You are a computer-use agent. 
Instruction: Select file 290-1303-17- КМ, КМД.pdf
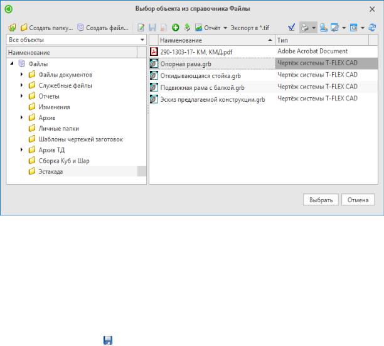[x=196, y=52]
